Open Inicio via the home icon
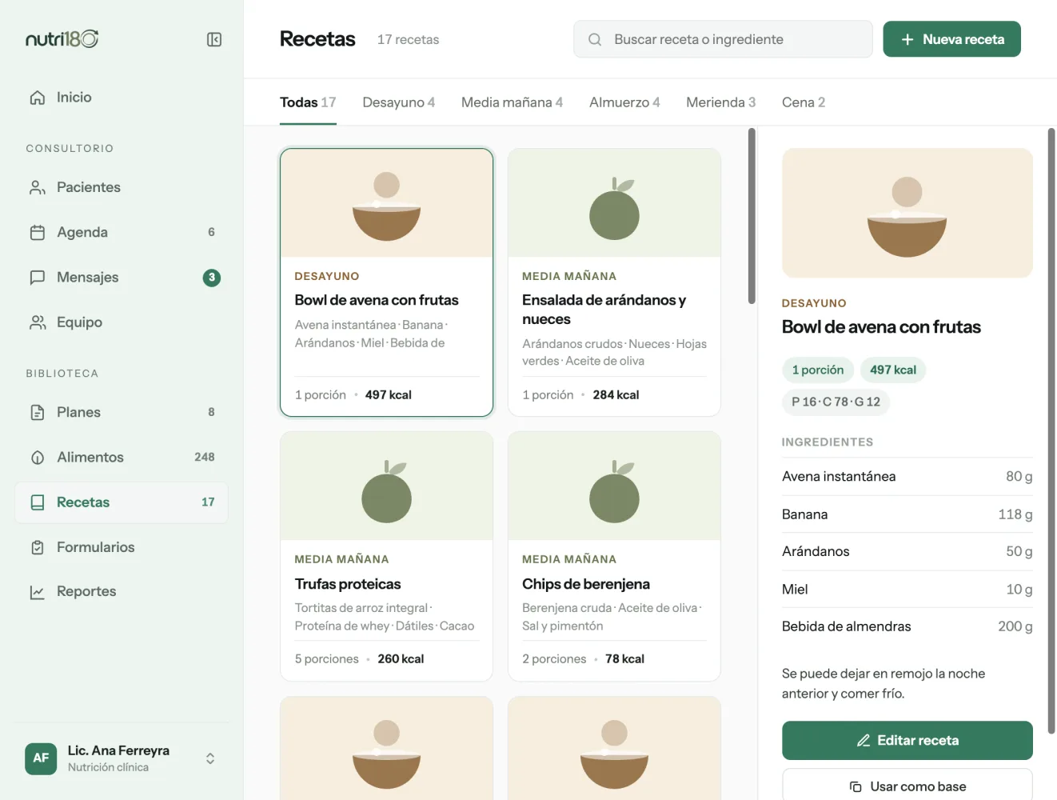 pyautogui.click(x=38, y=98)
